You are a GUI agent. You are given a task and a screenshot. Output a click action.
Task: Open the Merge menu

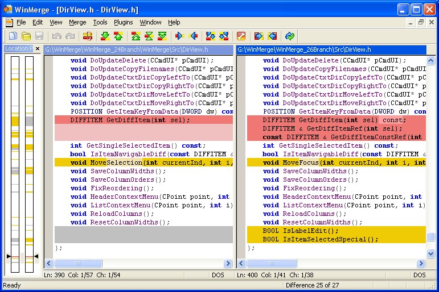click(x=77, y=22)
